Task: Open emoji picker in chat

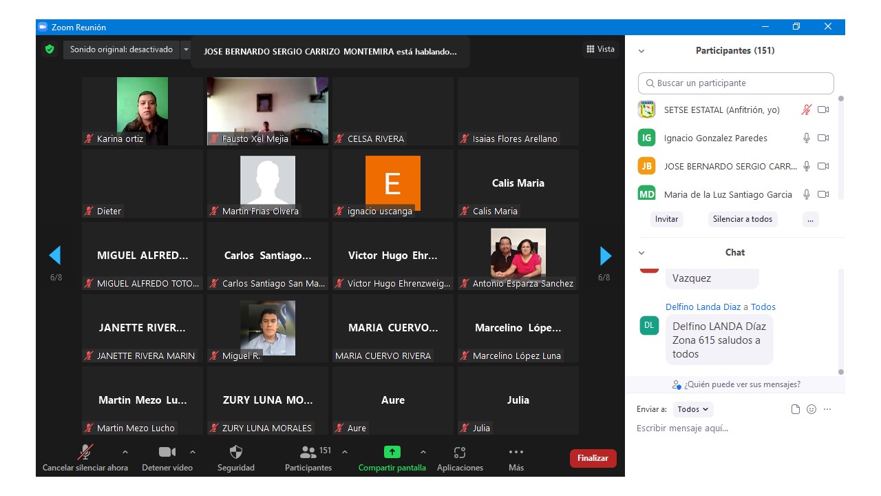Action: (x=811, y=409)
